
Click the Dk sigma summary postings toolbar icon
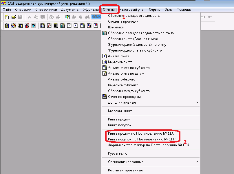(x=49, y=26)
